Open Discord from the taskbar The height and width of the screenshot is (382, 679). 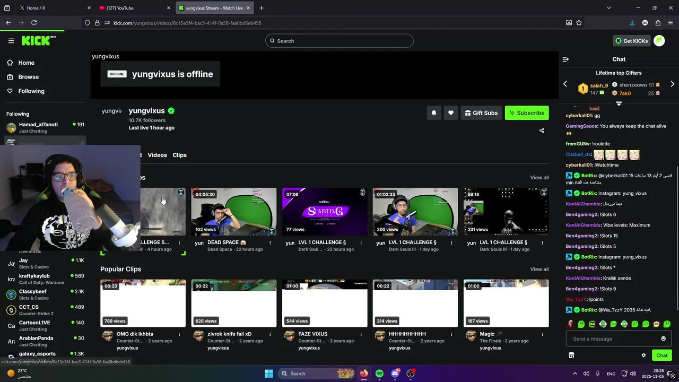395,374
